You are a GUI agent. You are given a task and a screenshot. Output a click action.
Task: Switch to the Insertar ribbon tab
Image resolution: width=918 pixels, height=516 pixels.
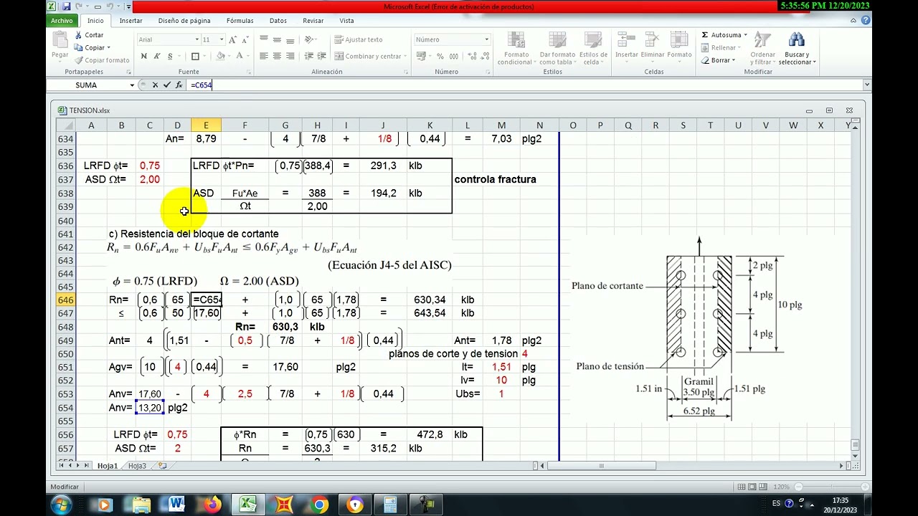pyautogui.click(x=131, y=21)
